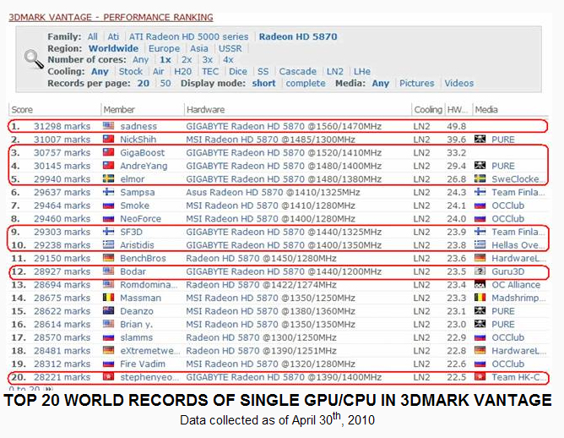Select Radeon HD 5870 family filter
Viewport: 564px width, 438px height.
(298, 36)
